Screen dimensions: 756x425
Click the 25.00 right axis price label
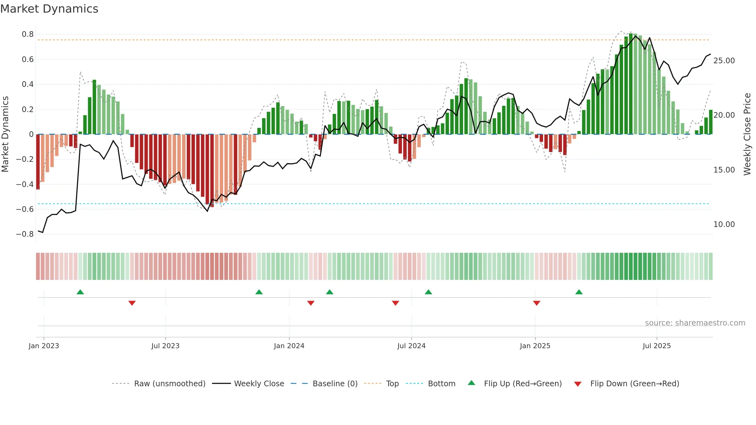(724, 60)
